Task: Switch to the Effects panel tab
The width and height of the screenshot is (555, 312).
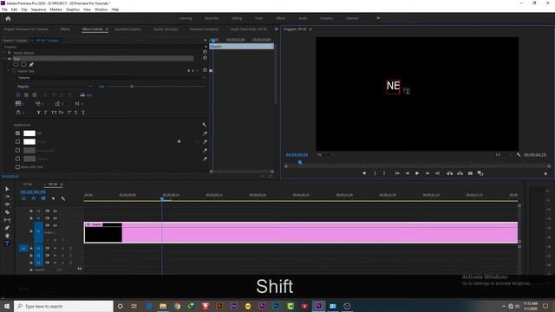Action: pyautogui.click(x=65, y=29)
